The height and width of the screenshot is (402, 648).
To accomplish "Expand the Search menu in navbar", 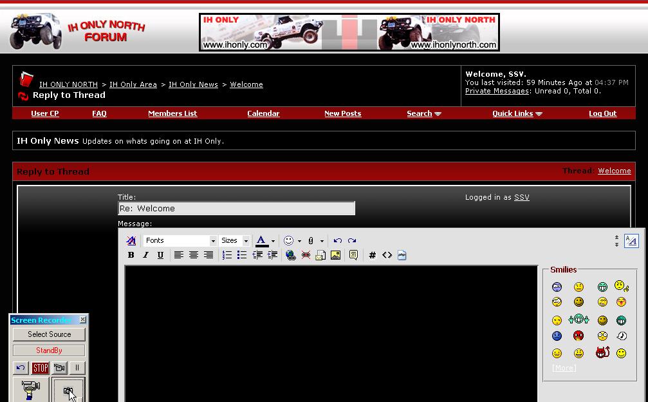I will 424,113.
